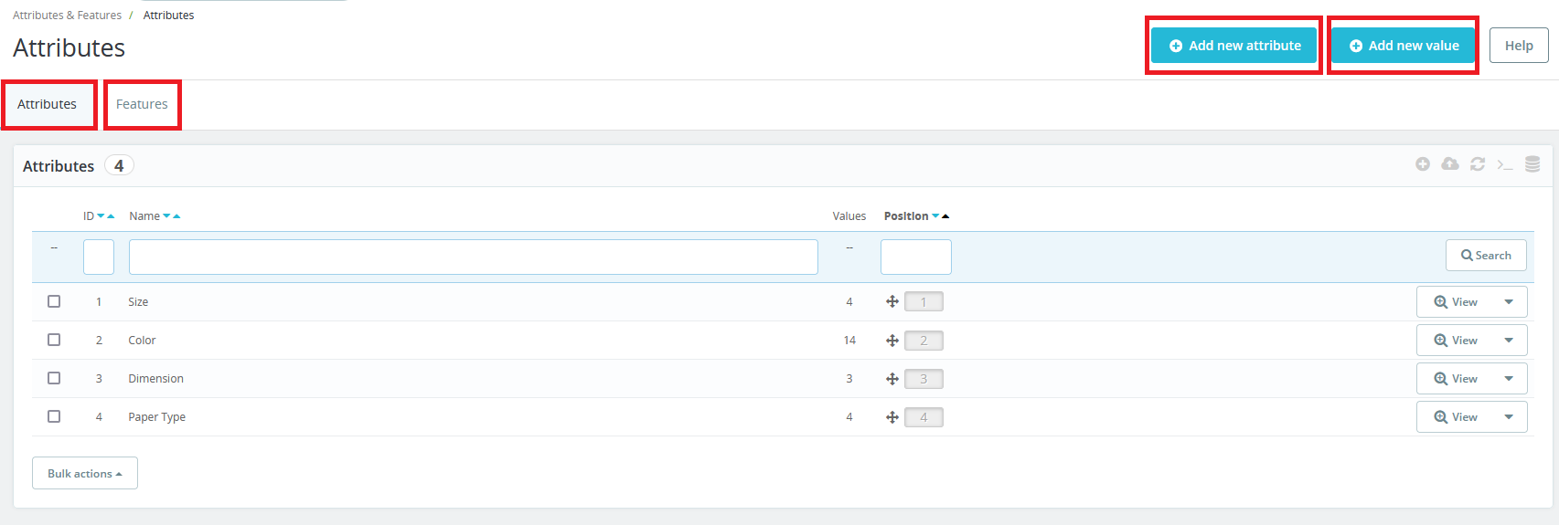Sort ID column descending with down arrow

coord(101,216)
